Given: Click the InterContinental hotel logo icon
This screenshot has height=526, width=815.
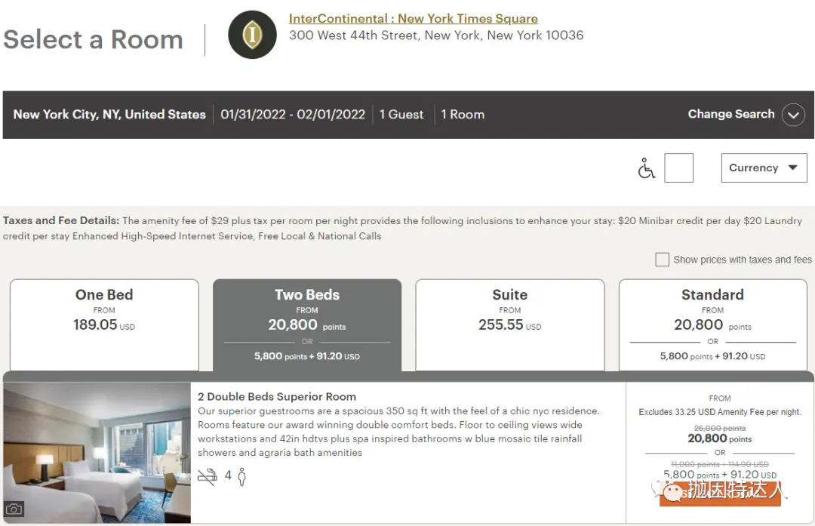Looking at the screenshot, I should pos(252,35).
